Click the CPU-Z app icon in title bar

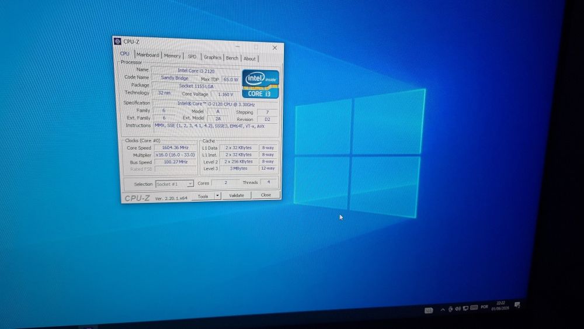click(117, 41)
